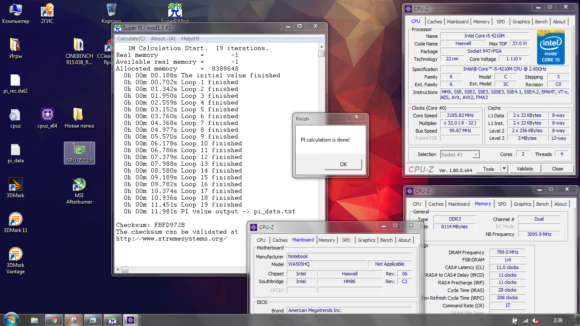Open the About...(A) menu in Super PI
The width and height of the screenshot is (580, 326).
point(163,39)
